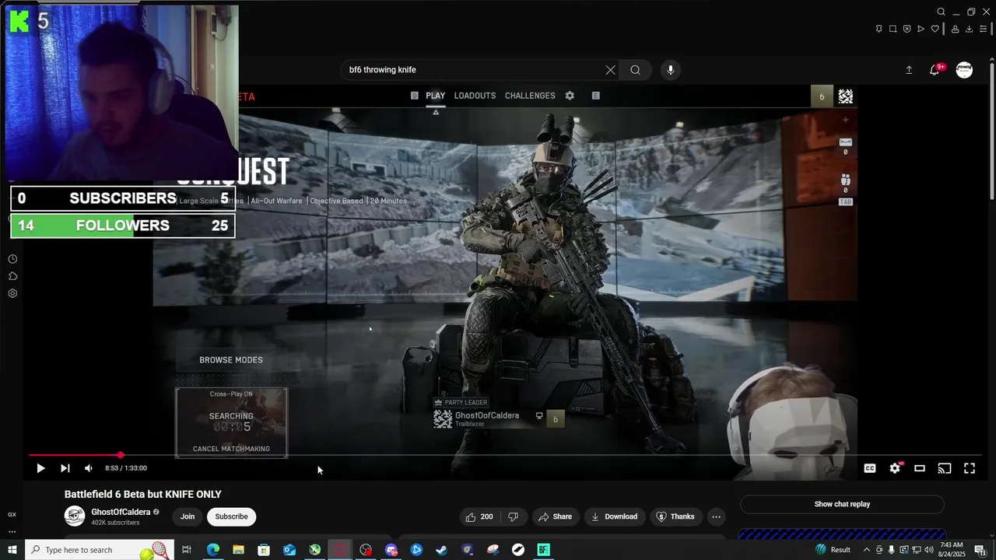Click the Thanks button
996x560 pixels.
point(675,516)
